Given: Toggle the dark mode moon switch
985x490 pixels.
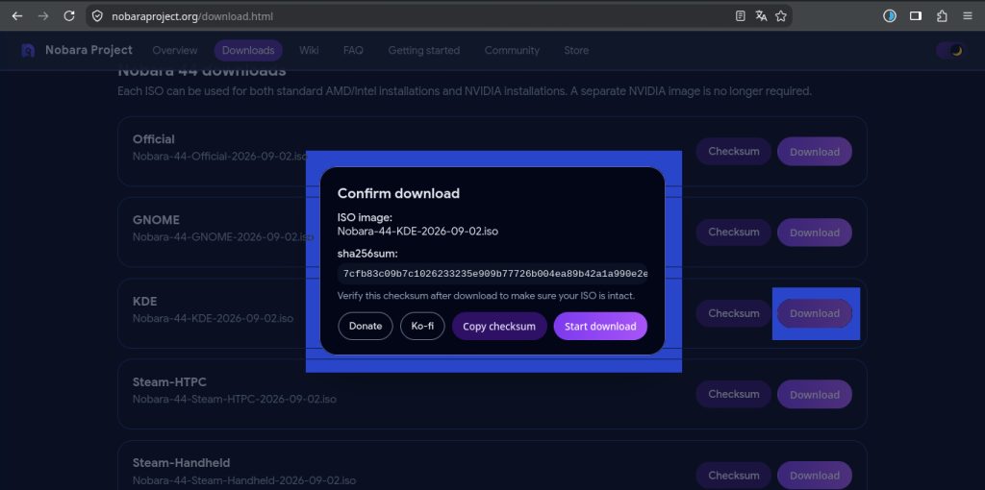Looking at the screenshot, I should coord(951,50).
